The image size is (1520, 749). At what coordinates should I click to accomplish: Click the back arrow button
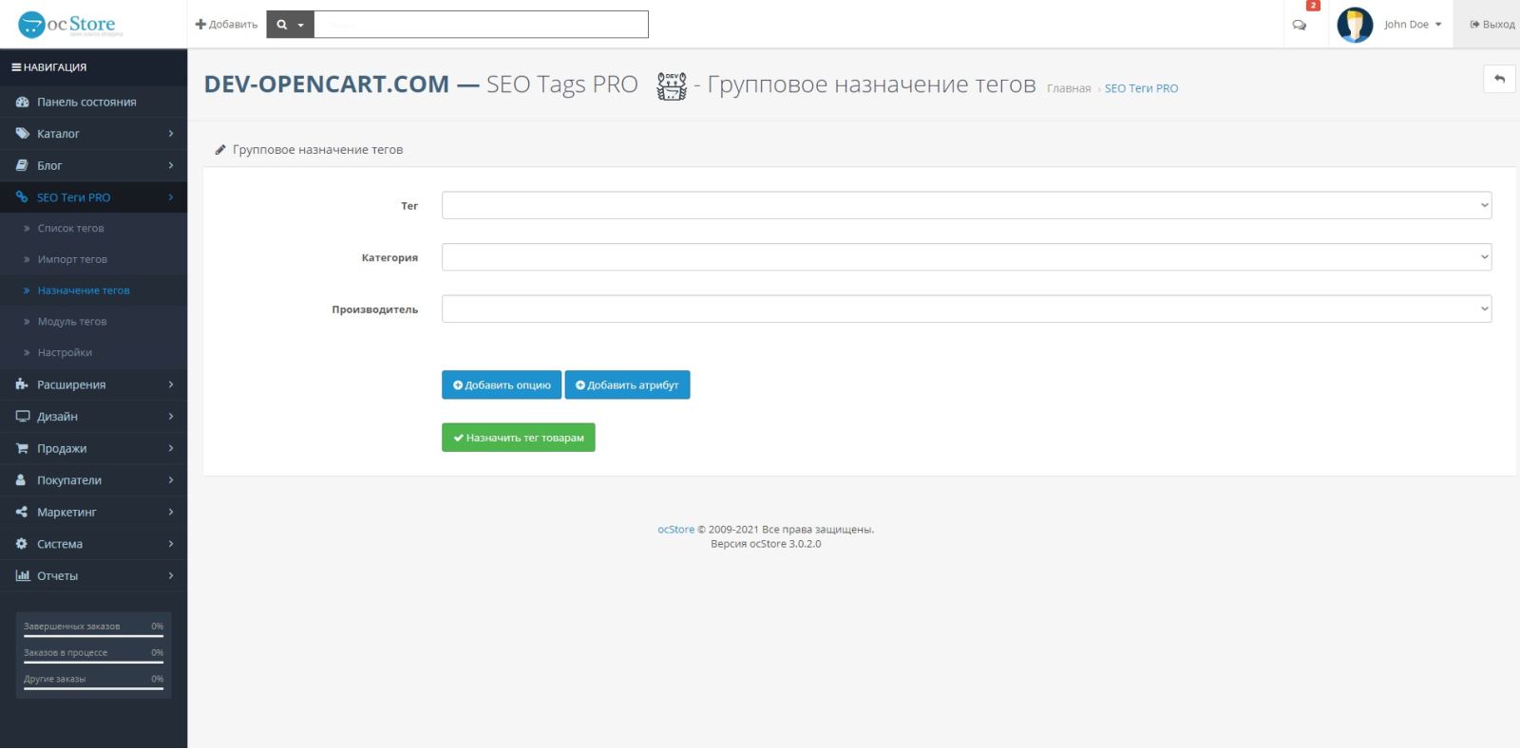click(1499, 79)
